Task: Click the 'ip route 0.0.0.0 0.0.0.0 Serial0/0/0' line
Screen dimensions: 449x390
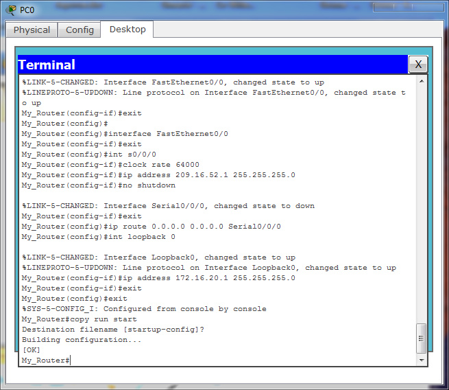Action: 151,227
